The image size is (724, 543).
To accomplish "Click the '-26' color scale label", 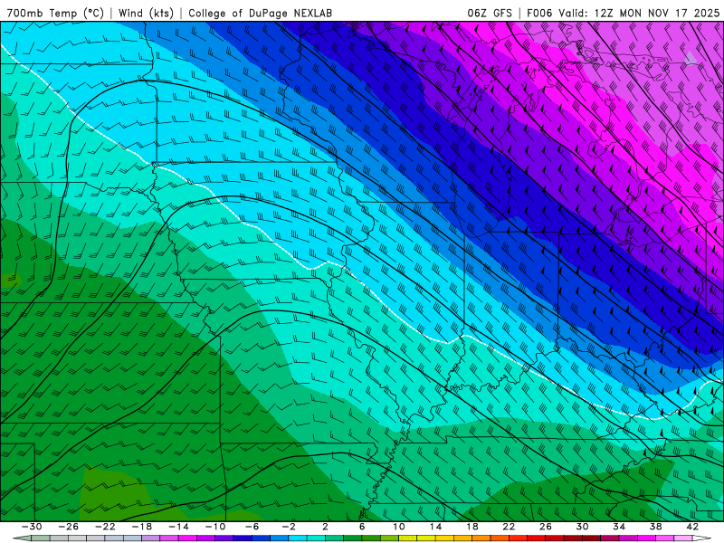I will pos(69,527).
